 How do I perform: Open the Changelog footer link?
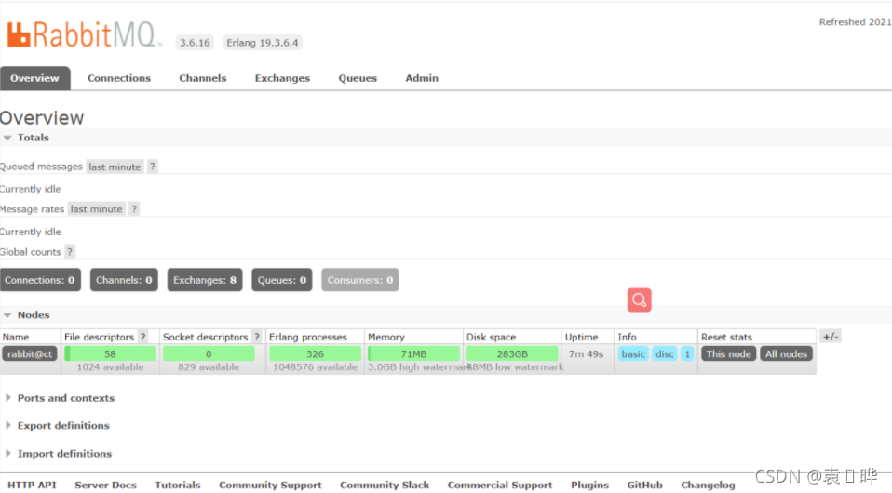[708, 485]
